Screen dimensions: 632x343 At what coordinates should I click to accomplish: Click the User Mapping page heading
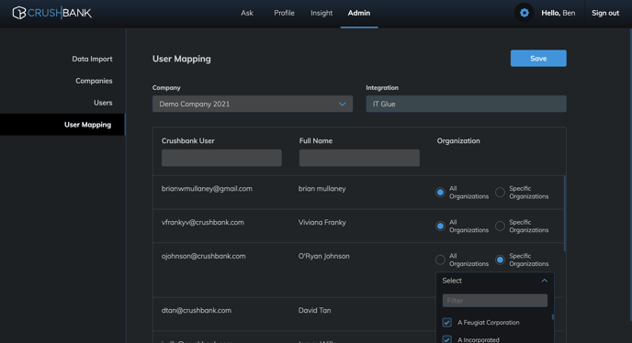181,59
